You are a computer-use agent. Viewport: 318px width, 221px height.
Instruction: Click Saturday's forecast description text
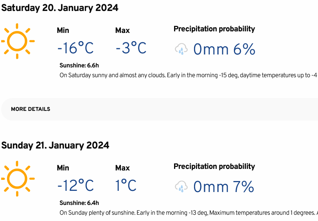(189, 75)
